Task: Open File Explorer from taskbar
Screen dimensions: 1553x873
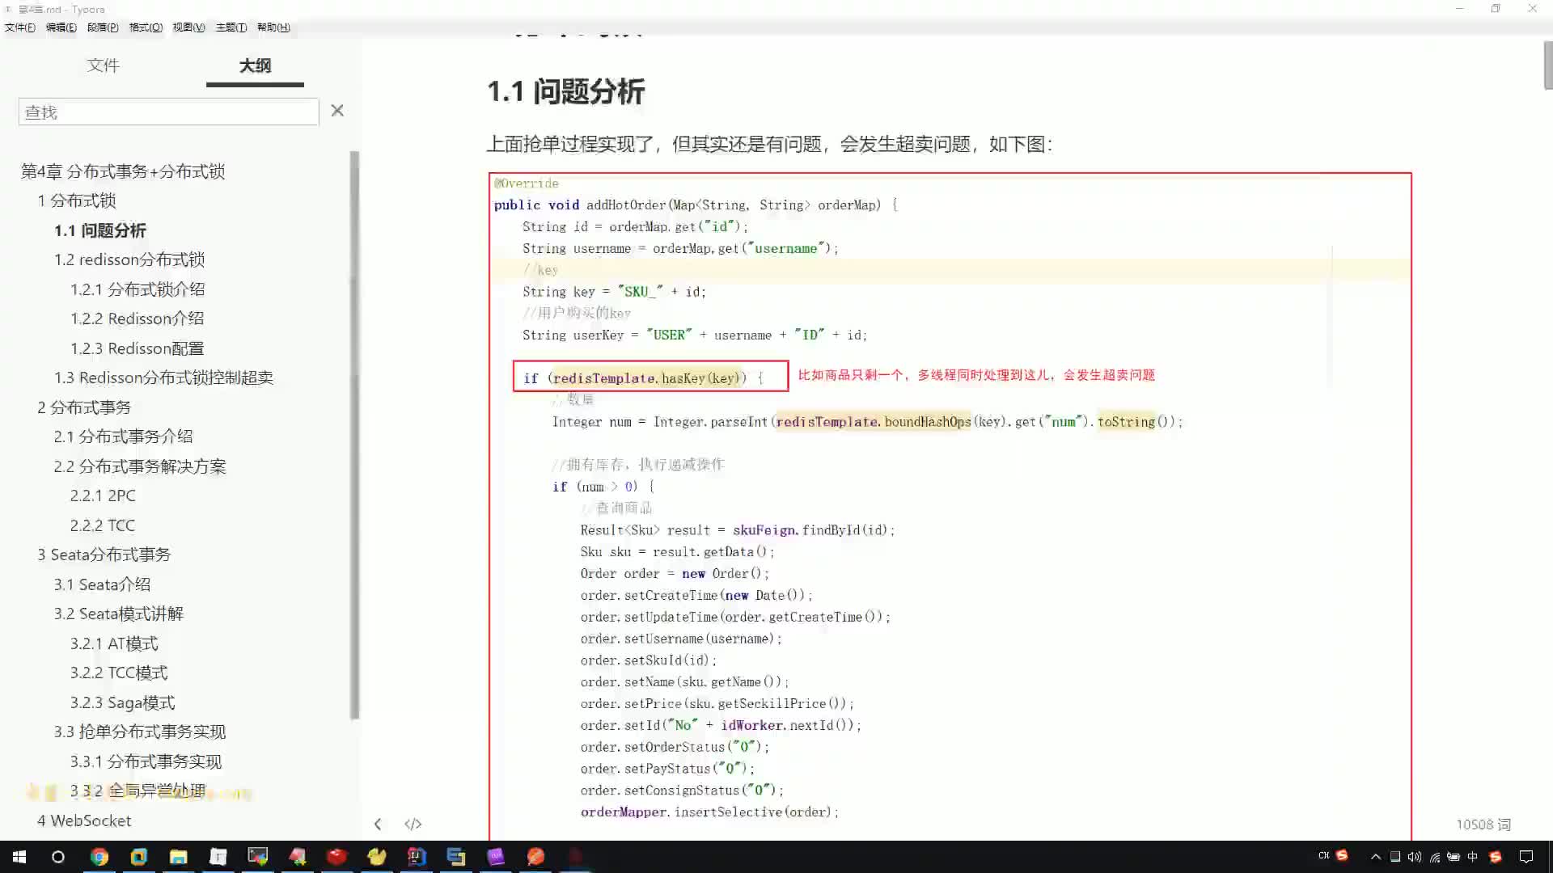Action: coord(178,857)
